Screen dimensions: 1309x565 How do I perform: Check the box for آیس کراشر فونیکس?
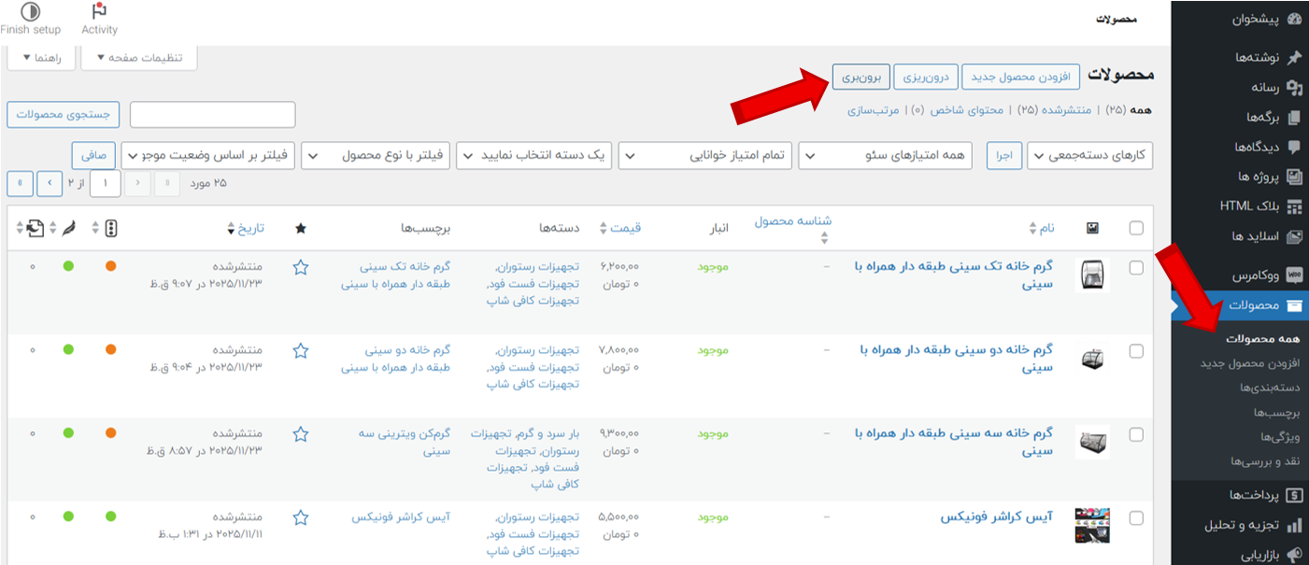pyautogui.click(x=1135, y=517)
